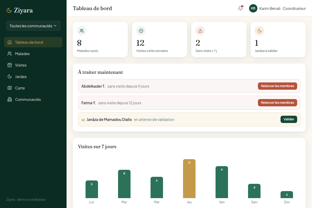The height and width of the screenshot is (208, 312).
Task: Click Karim Benali · Coordinateur profile name
Action: pos(283,8)
